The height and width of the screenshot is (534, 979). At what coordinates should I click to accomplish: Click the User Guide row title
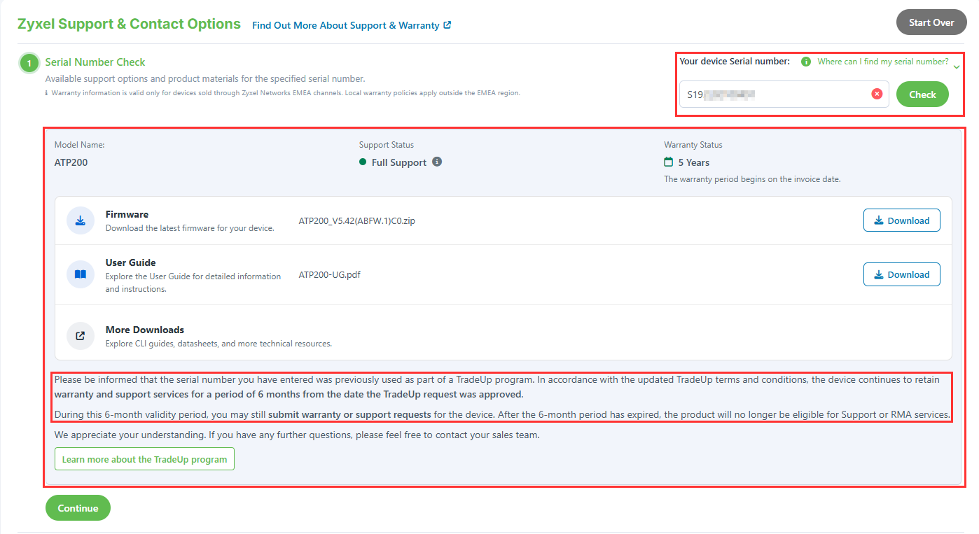(x=130, y=262)
